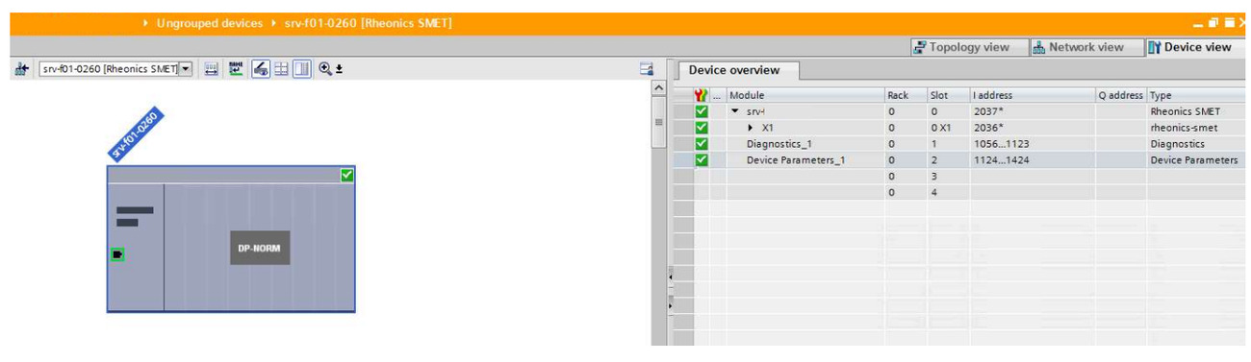The height and width of the screenshot is (362, 1251).
Task: Click the scroll up arrow of graphic view
Action: (659, 88)
